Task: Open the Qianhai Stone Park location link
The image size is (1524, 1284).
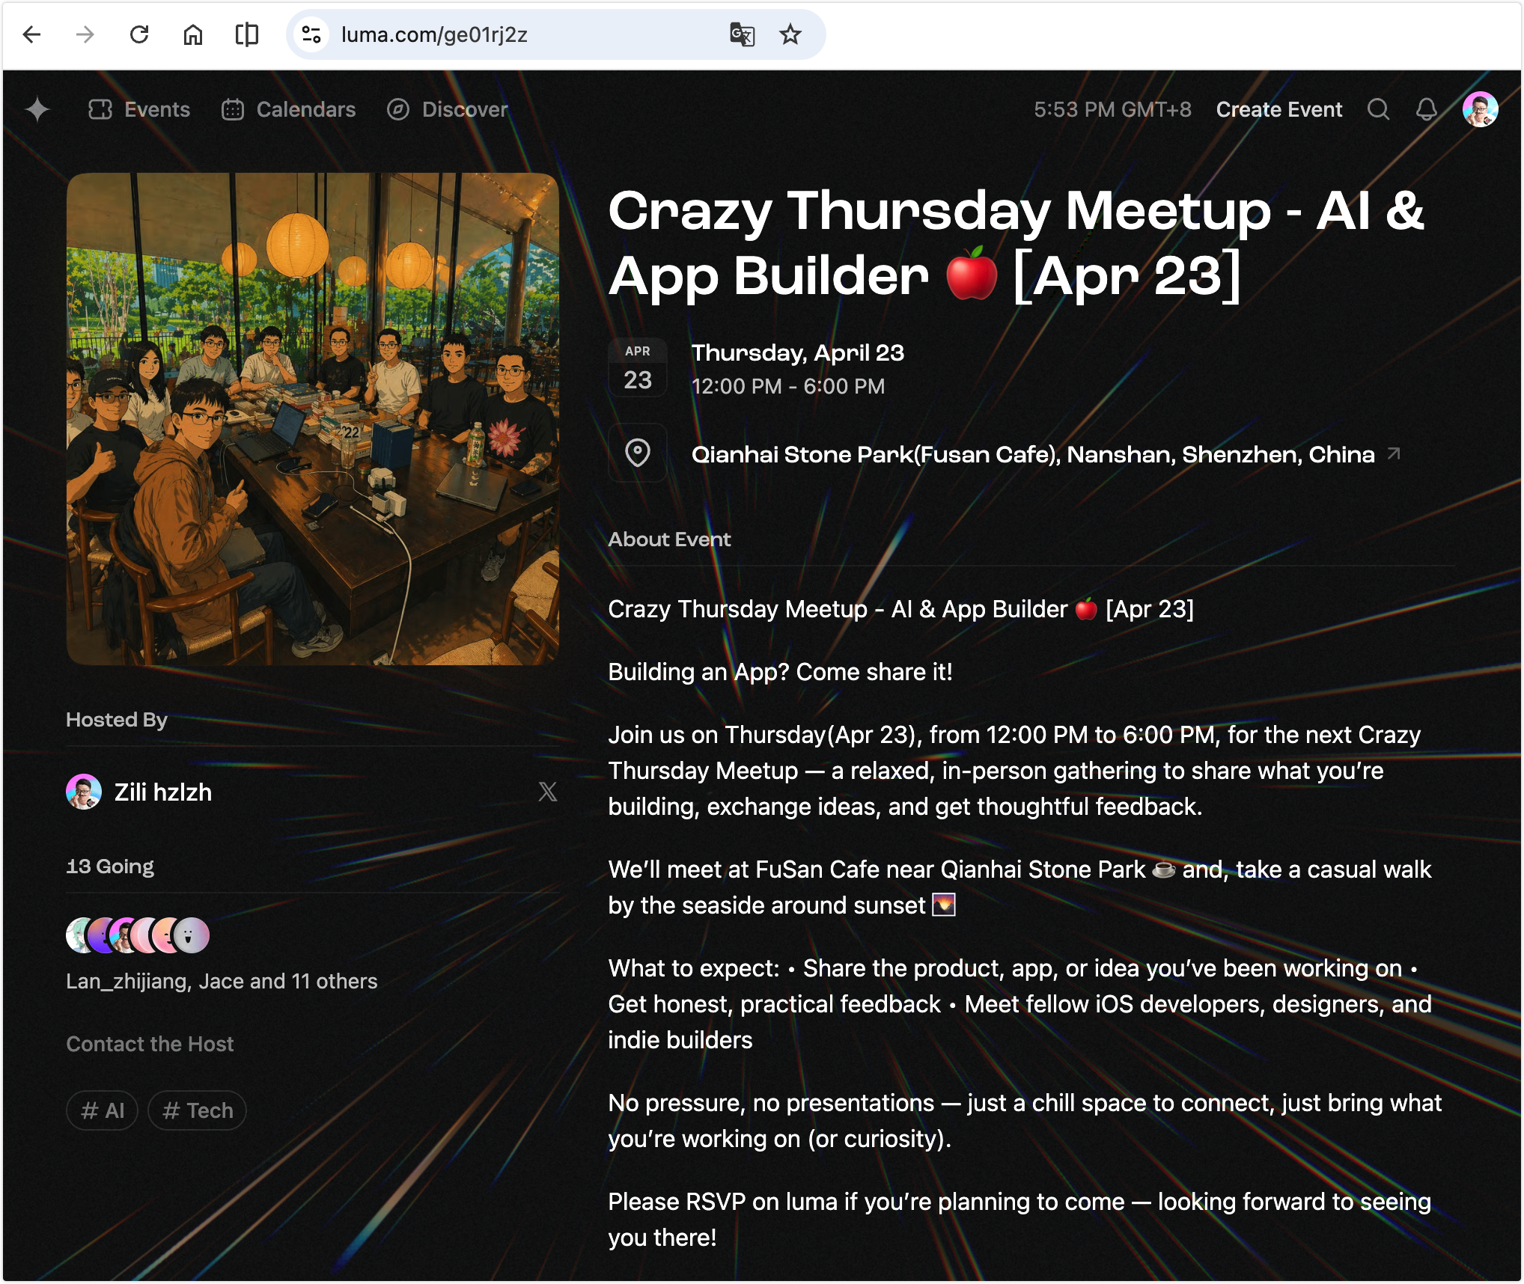Action: click(x=1033, y=454)
